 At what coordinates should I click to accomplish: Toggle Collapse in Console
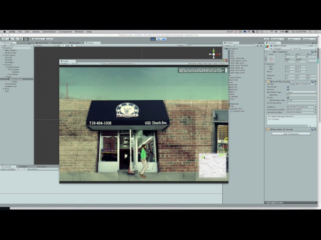11,169
